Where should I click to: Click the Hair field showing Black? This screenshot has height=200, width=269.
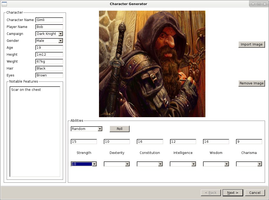point(49,68)
